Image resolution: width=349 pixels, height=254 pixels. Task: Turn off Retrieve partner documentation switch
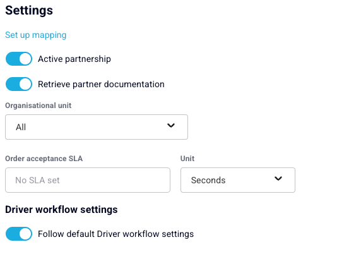19,84
